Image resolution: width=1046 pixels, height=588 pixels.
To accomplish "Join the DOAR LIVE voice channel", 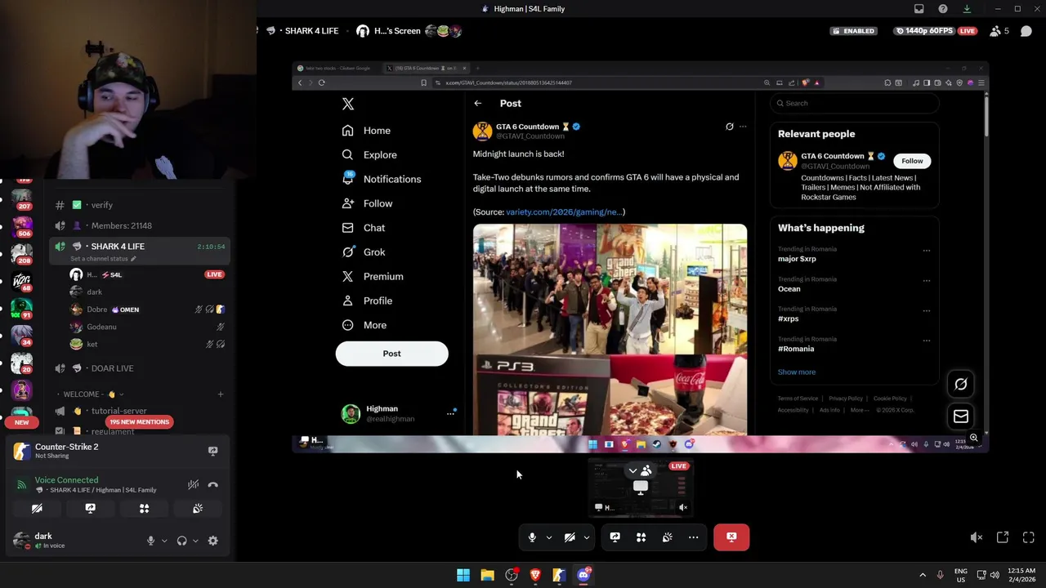I will [139, 368].
